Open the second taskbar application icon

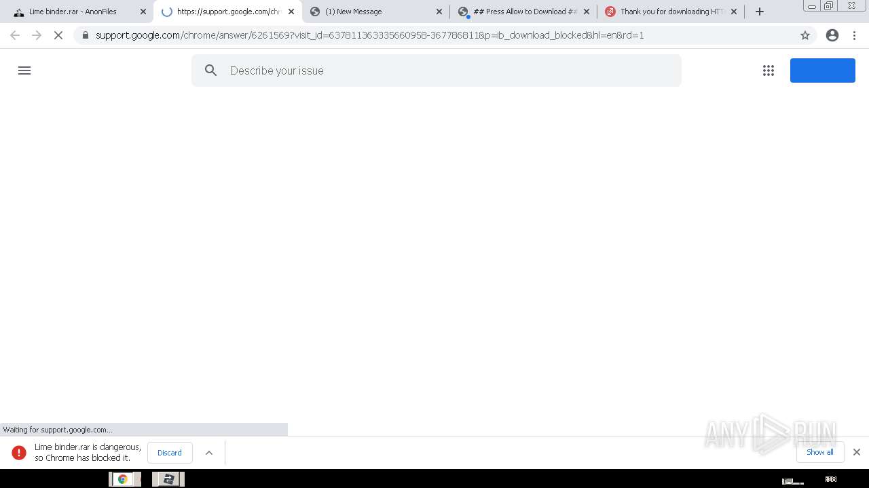coord(168,479)
